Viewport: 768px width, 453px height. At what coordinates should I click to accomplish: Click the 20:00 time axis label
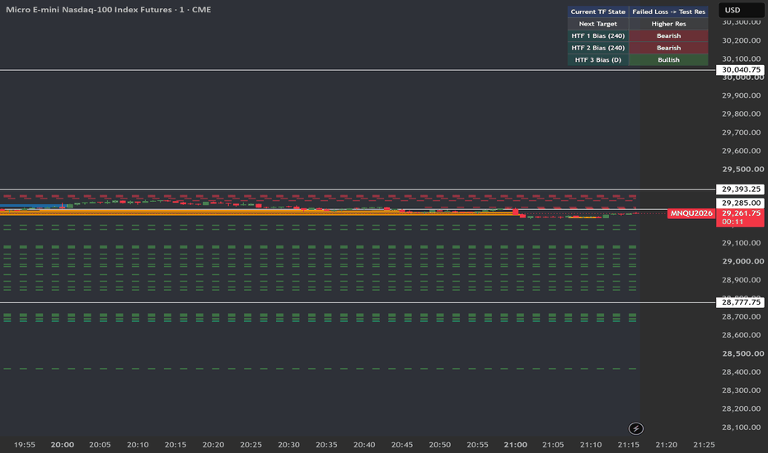62,445
